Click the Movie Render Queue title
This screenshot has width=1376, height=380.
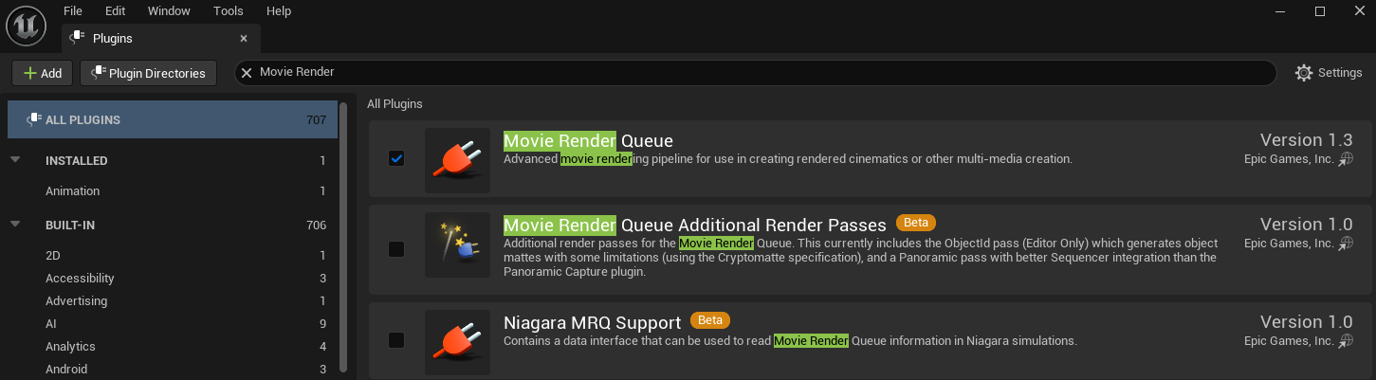point(588,140)
